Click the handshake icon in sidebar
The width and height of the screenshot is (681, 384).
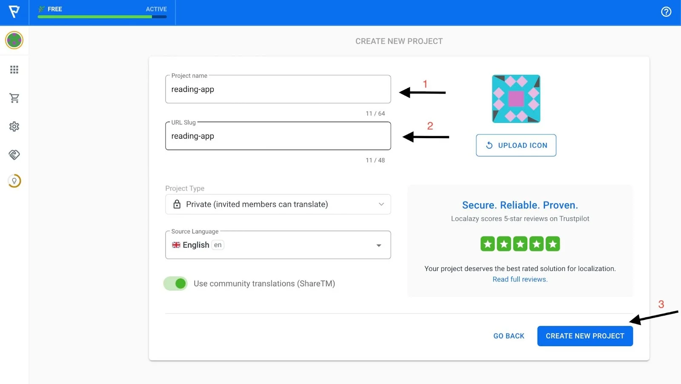coord(14,155)
